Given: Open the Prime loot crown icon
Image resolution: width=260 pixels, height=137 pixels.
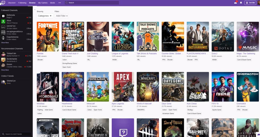Looking at the screenshot, I should click(236, 3).
